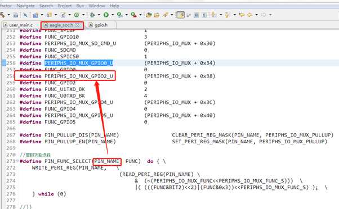Expand the Back history dropdown arrow
The width and height of the screenshot is (339, 209).
[x=256, y=15]
